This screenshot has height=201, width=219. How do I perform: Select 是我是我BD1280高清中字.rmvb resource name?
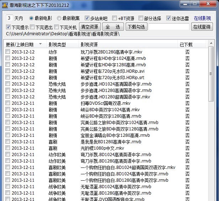click(x=111, y=142)
